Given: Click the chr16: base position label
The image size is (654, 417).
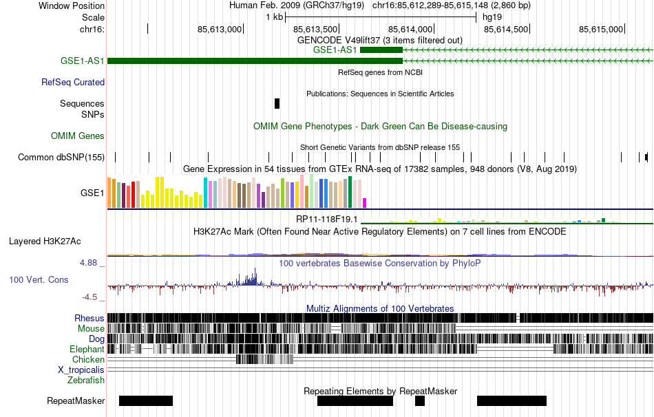Looking at the screenshot, I should pos(92,29).
